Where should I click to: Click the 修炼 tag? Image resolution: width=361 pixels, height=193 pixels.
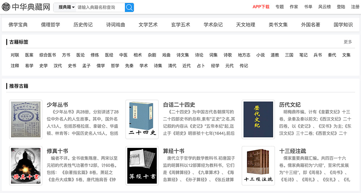pyautogui.click(x=95, y=55)
